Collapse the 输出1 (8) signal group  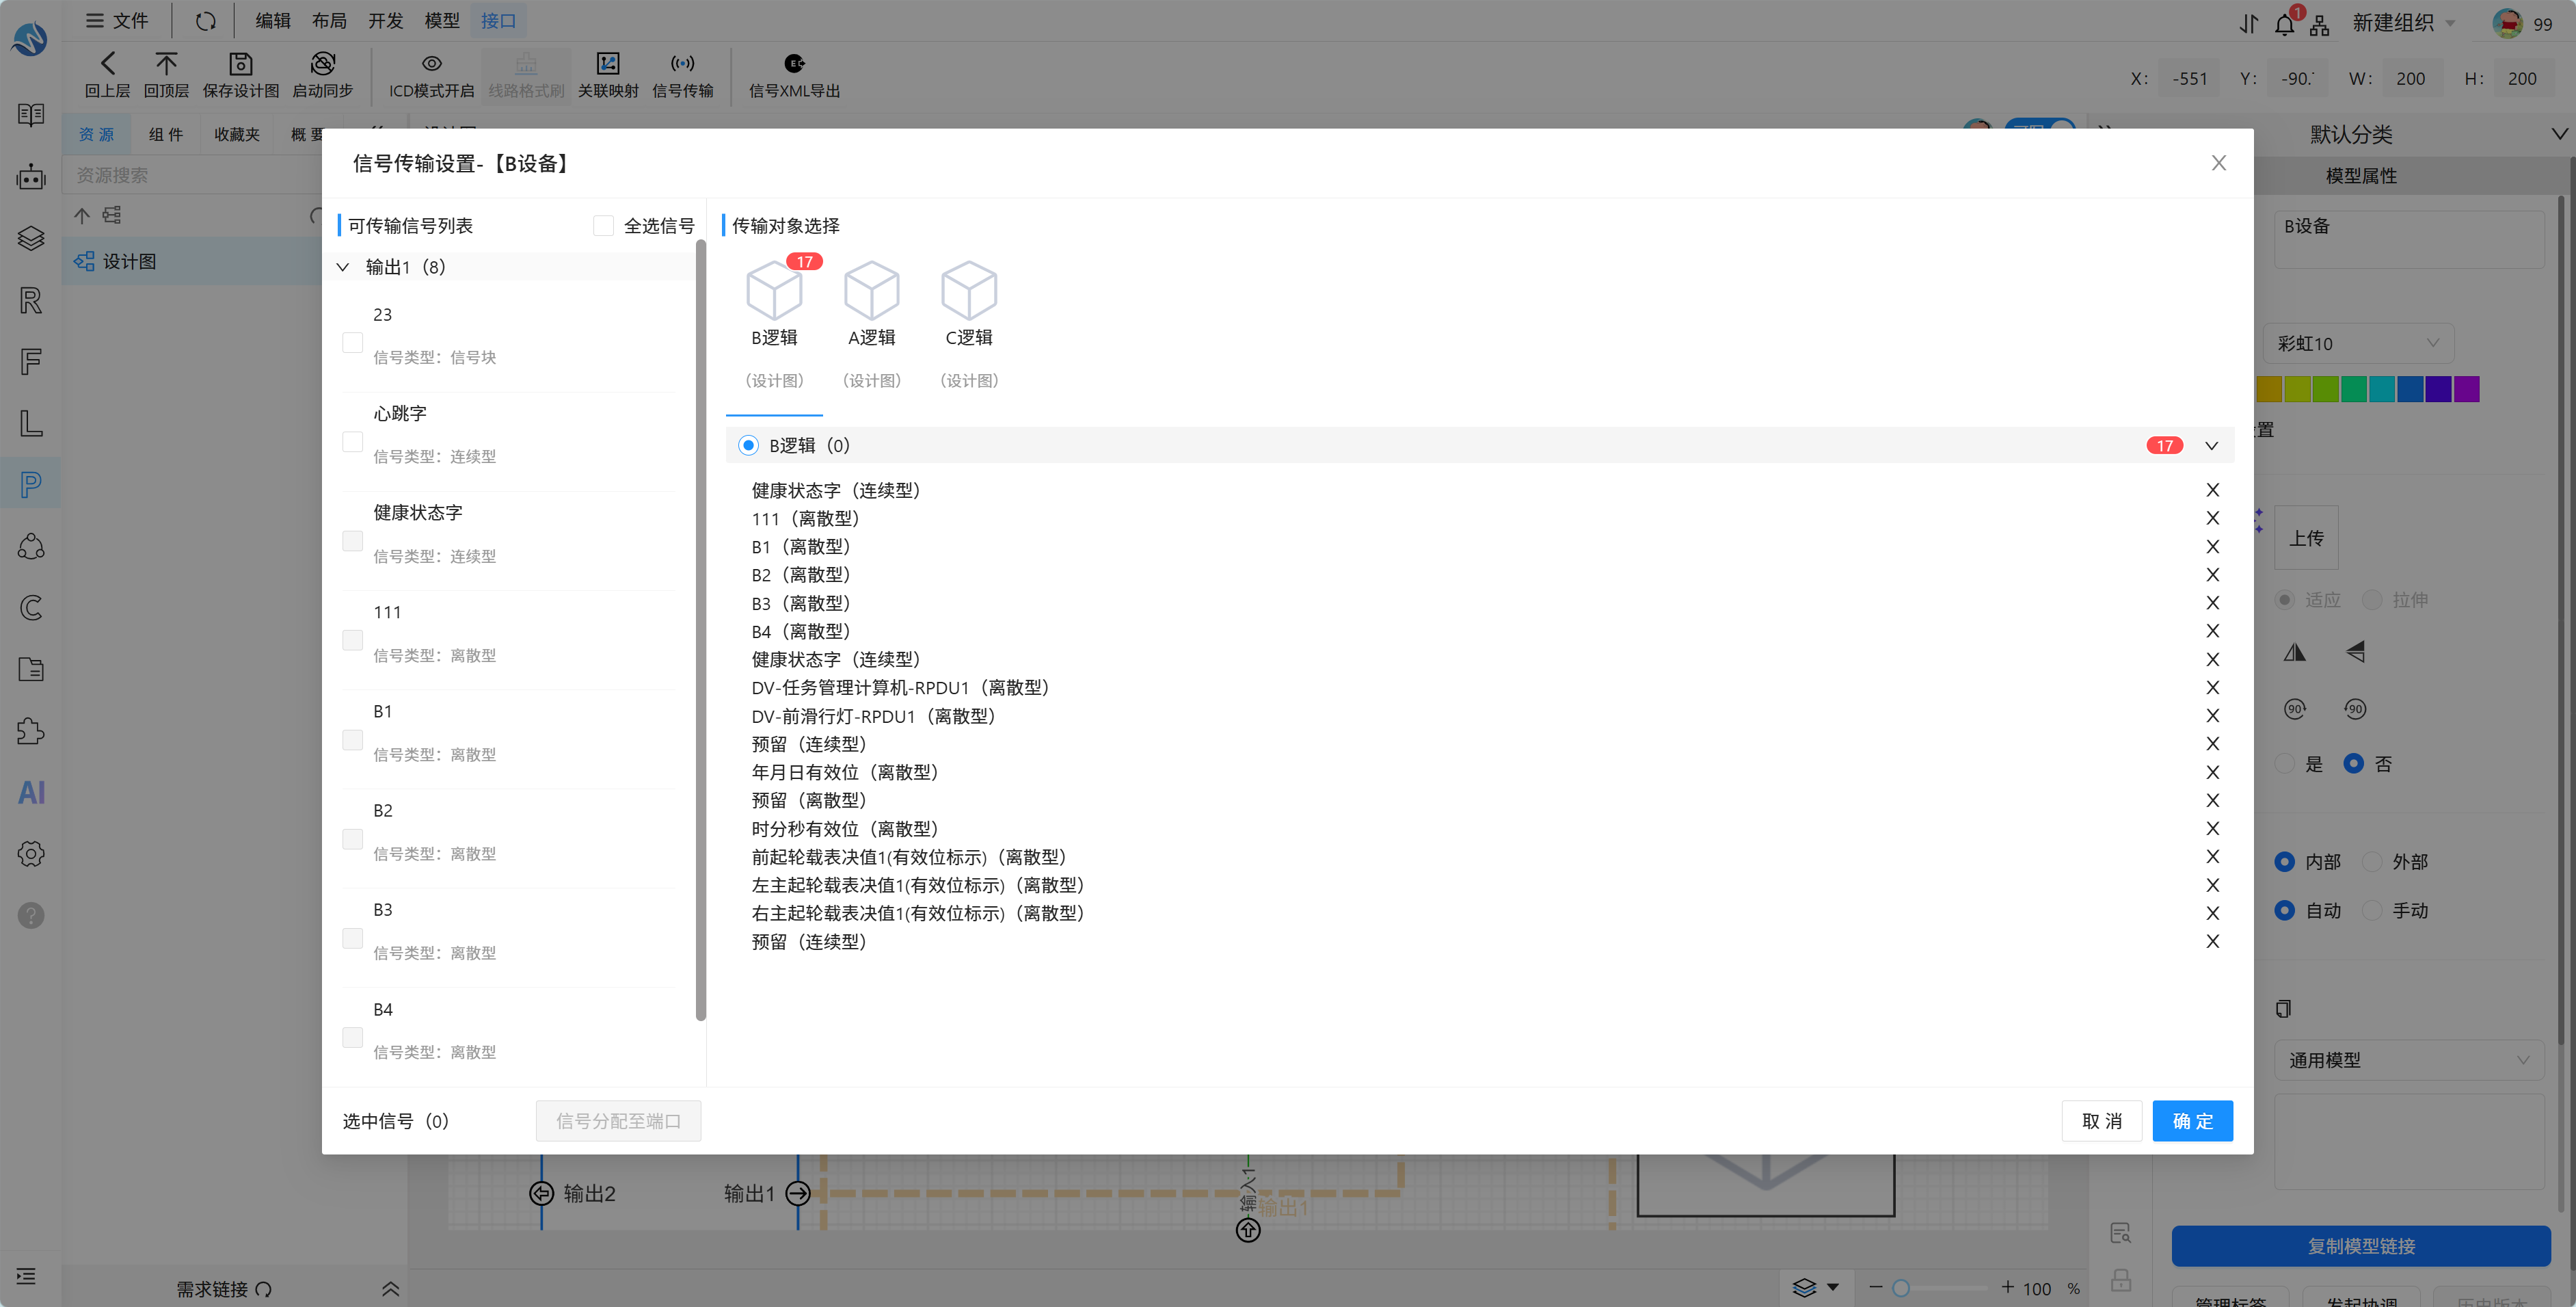coord(342,266)
